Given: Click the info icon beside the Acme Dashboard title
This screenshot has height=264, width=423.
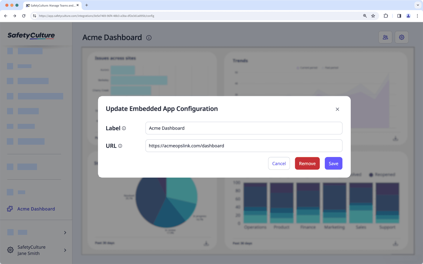Looking at the screenshot, I should point(149,38).
